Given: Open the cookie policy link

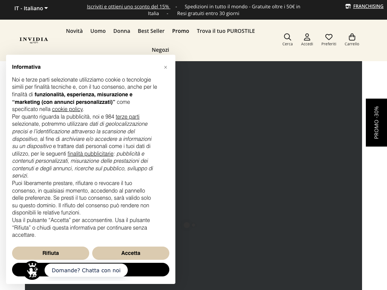Looking at the screenshot, I should (67, 109).
